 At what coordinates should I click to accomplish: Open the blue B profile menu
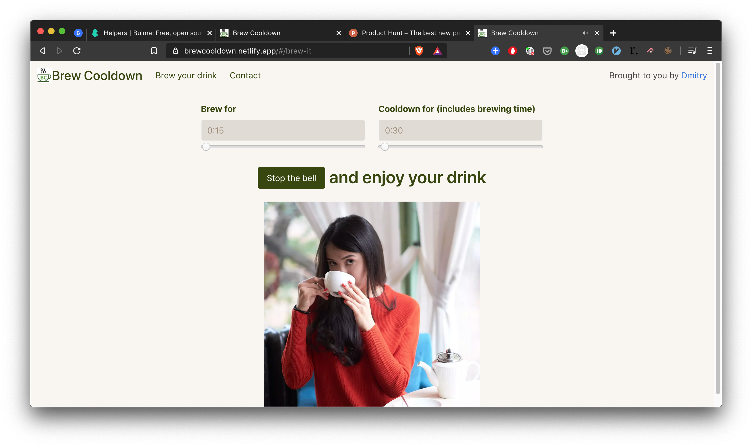pos(78,33)
